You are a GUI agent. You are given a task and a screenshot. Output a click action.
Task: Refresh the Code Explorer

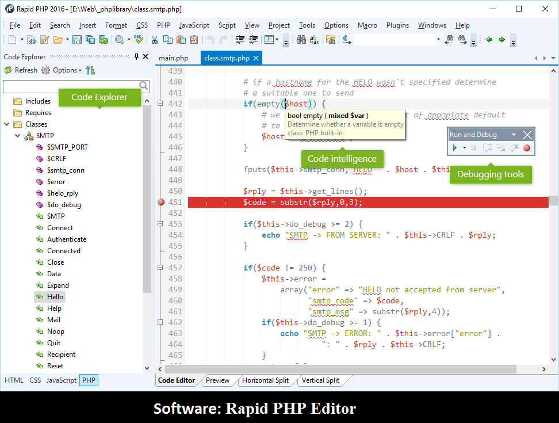click(21, 70)
